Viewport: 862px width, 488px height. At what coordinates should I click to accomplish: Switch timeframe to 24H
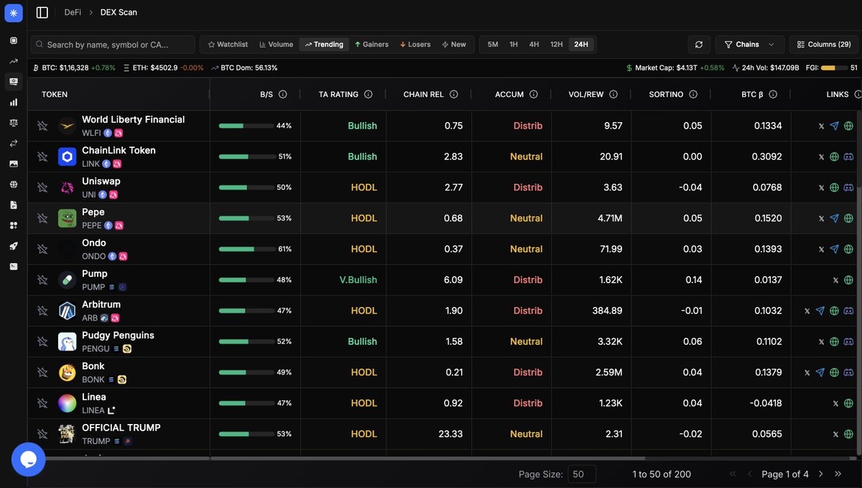coord(581,45)
